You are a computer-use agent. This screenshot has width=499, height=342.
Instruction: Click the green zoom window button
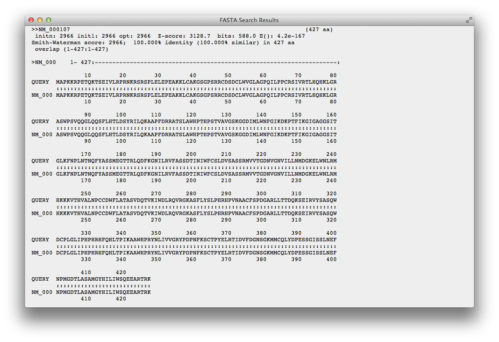pos(49,20)
